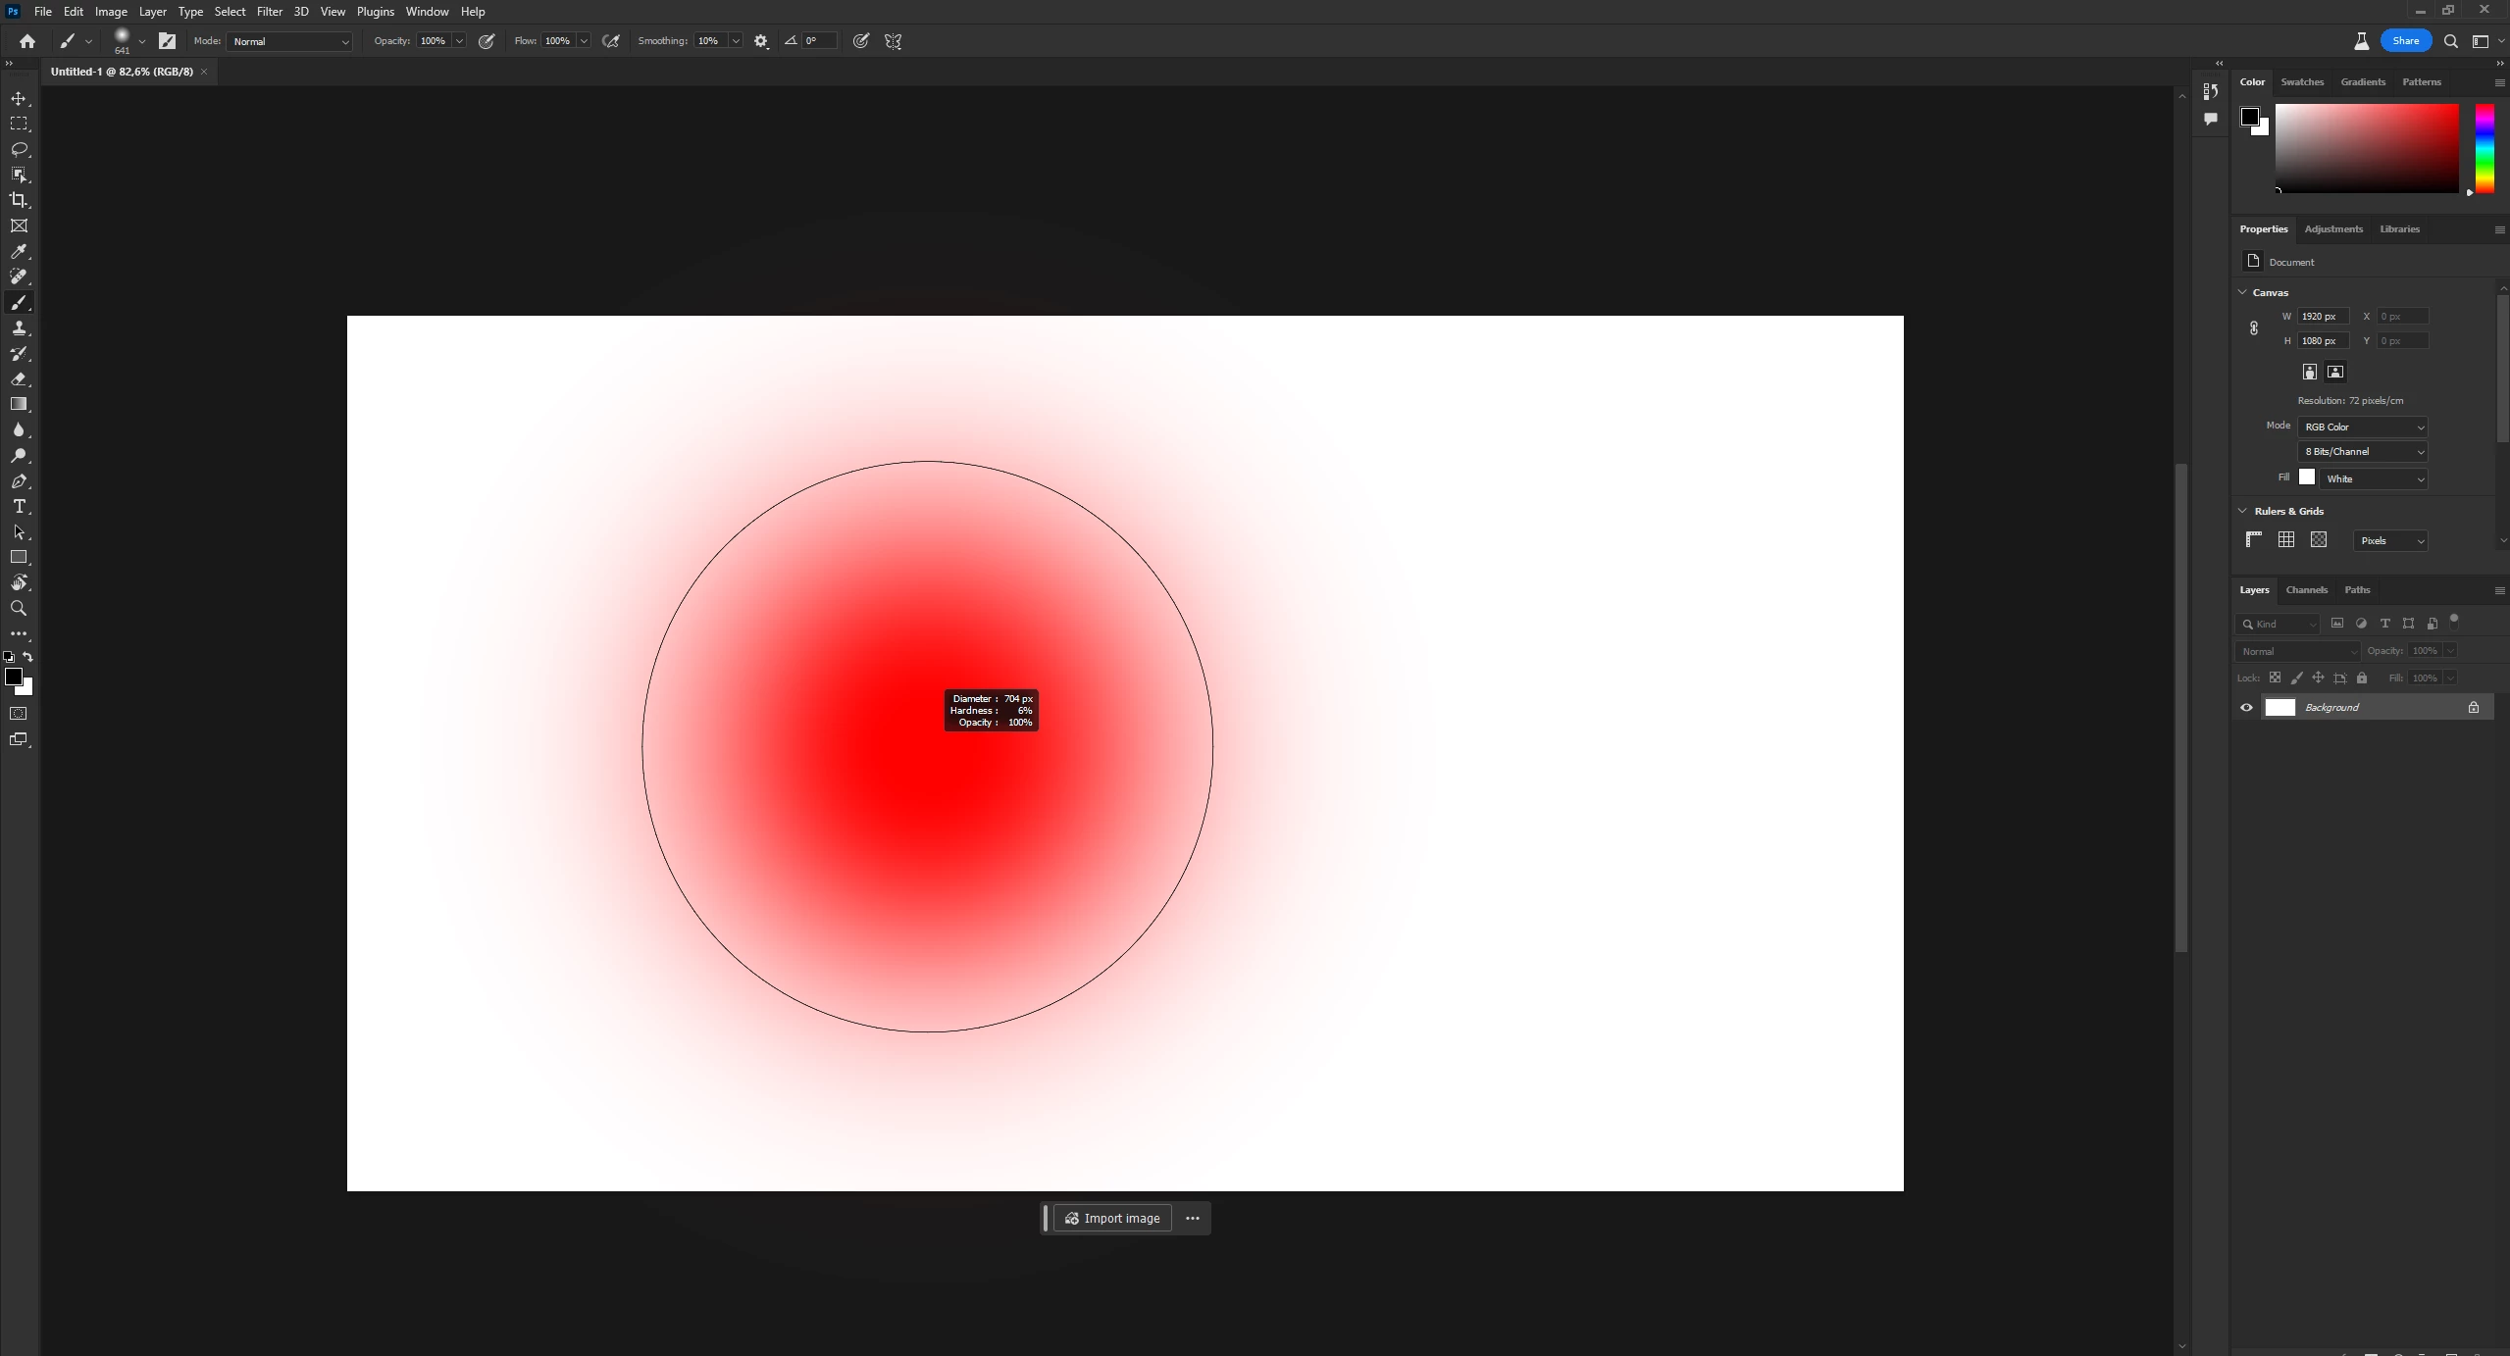Select the Gradient tool

click(x=19, y=405)
